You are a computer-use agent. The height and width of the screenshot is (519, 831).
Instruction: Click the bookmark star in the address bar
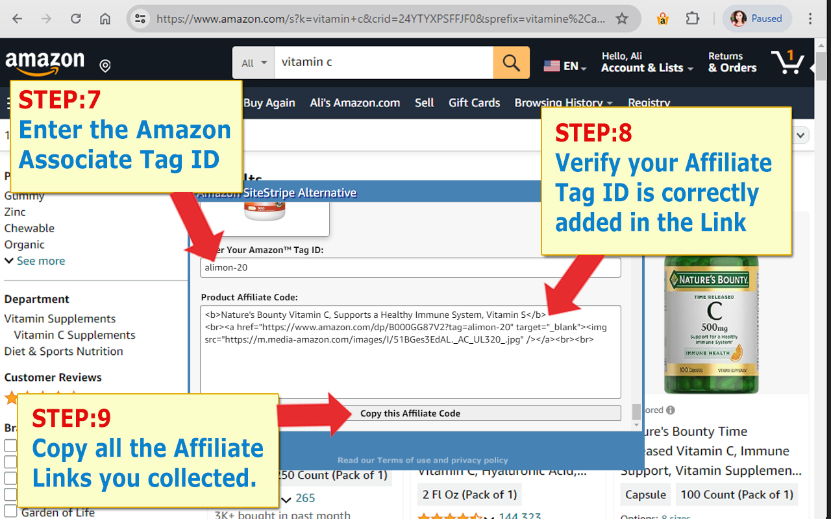coord(621,18)
